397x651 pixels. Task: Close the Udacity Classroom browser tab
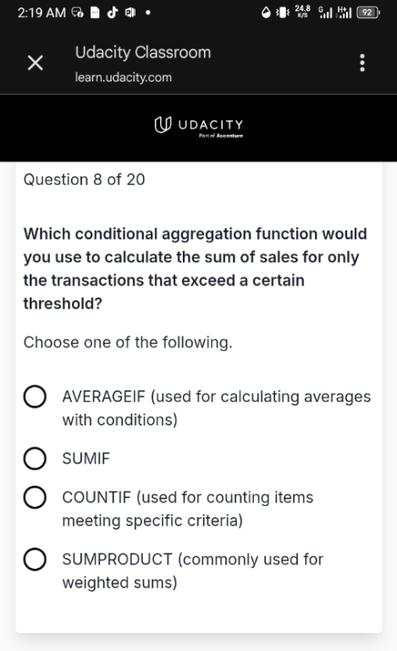click(x=36, y=63)
